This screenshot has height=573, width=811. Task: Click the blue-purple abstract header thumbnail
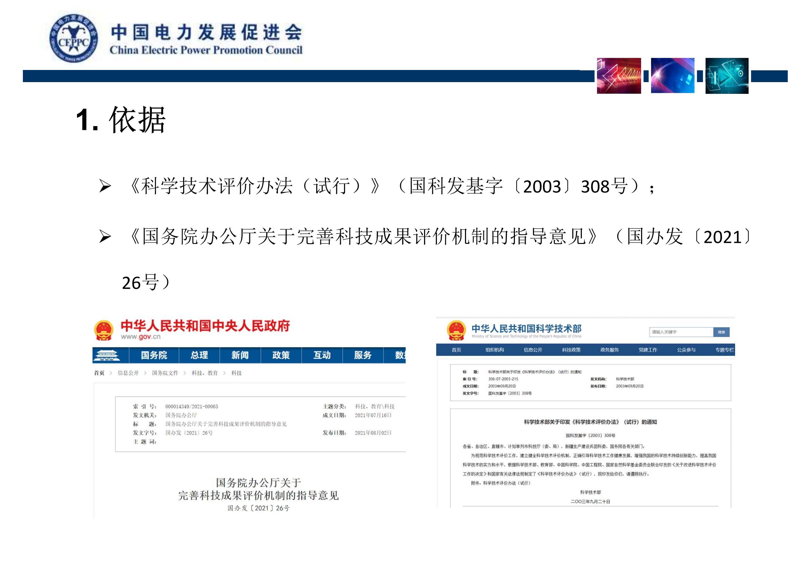click(673, 76)
